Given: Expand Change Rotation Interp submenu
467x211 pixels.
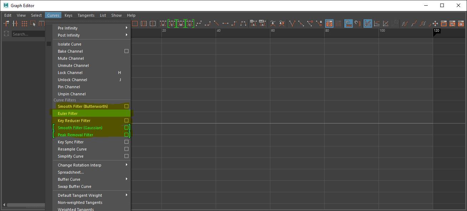Looking at the screenshot, I should pyautogui.click(x=91, y=165).
